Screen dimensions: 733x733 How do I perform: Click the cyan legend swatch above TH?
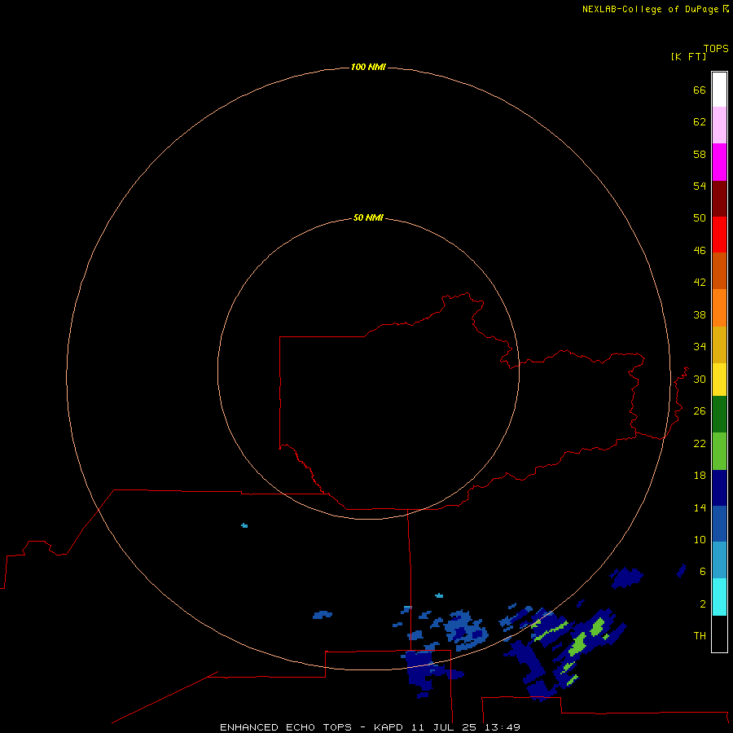pos(719,597)
